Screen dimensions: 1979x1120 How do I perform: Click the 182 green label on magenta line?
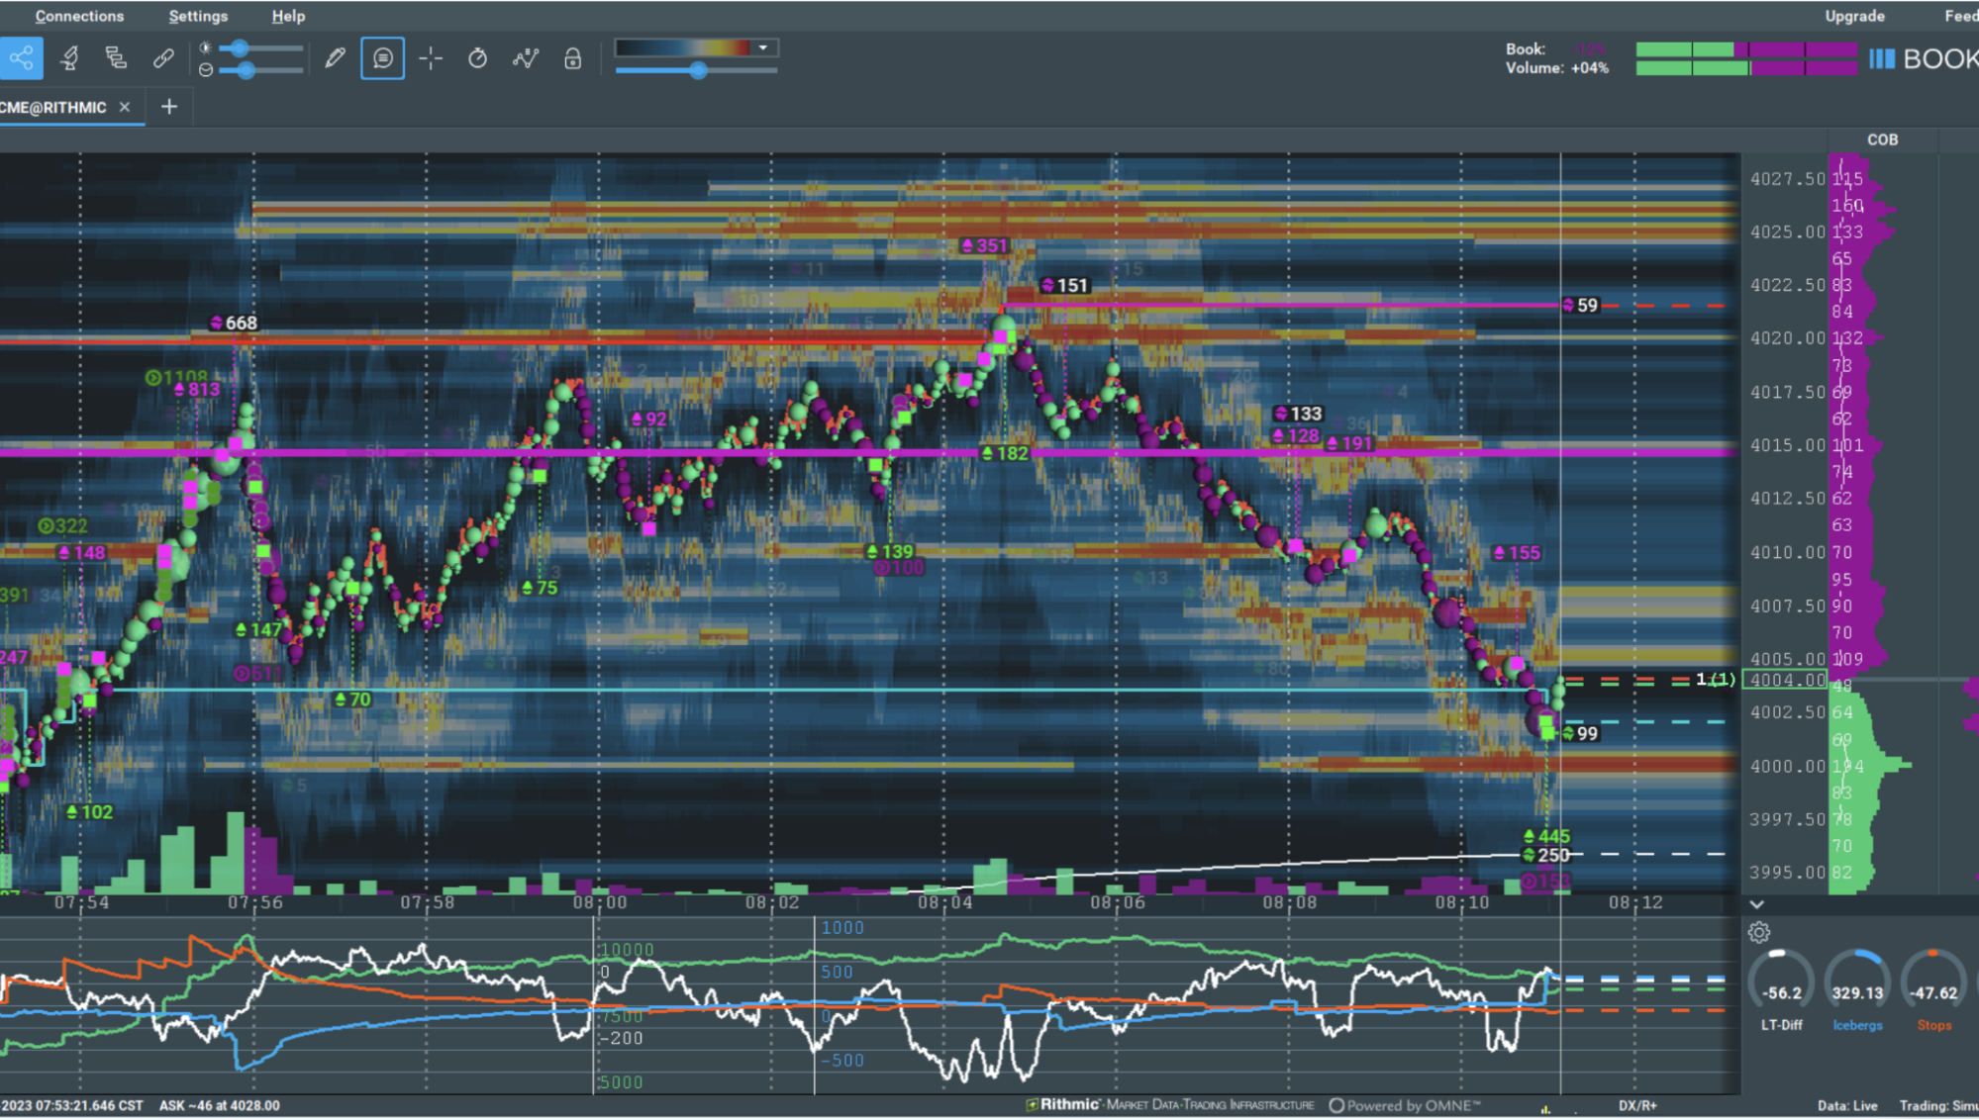pos(1005,453)
